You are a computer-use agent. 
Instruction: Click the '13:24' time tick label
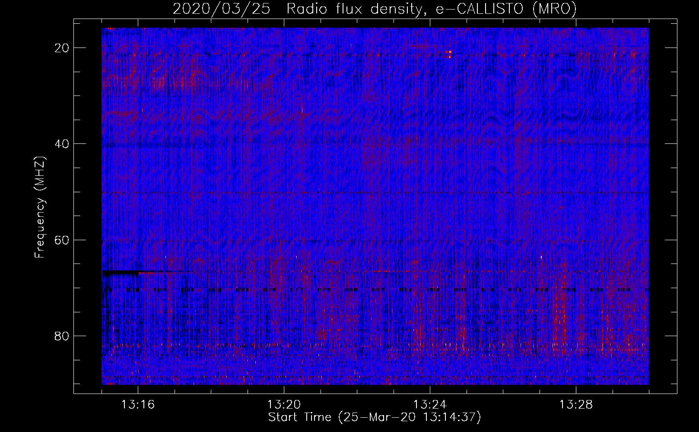[x=430, y=405]
